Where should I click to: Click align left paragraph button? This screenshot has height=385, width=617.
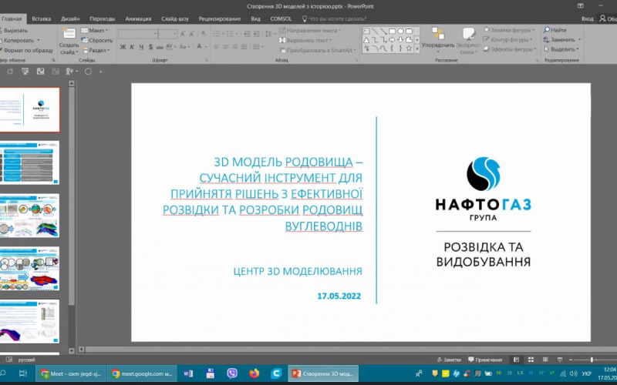click(x=217, y=47)
